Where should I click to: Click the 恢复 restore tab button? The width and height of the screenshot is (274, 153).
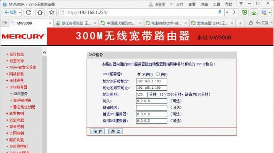262,23
